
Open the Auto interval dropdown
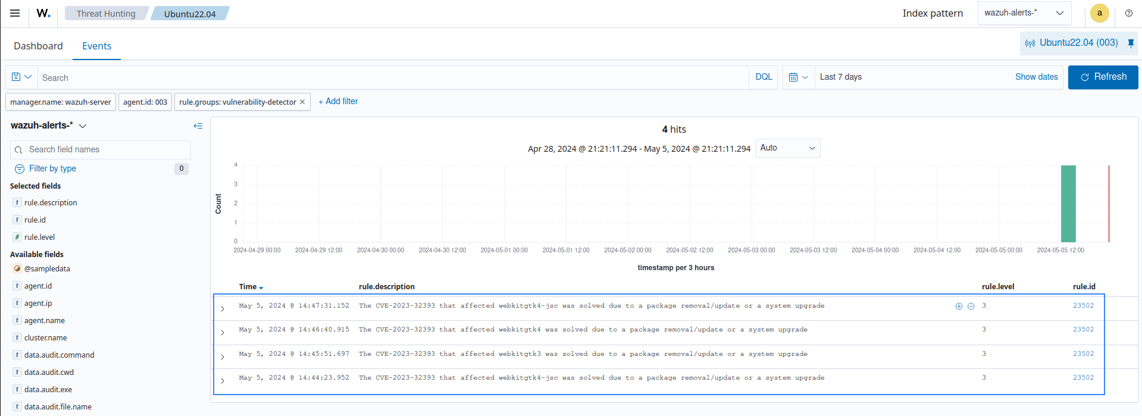pyautogui.click(x=787, y=148)
